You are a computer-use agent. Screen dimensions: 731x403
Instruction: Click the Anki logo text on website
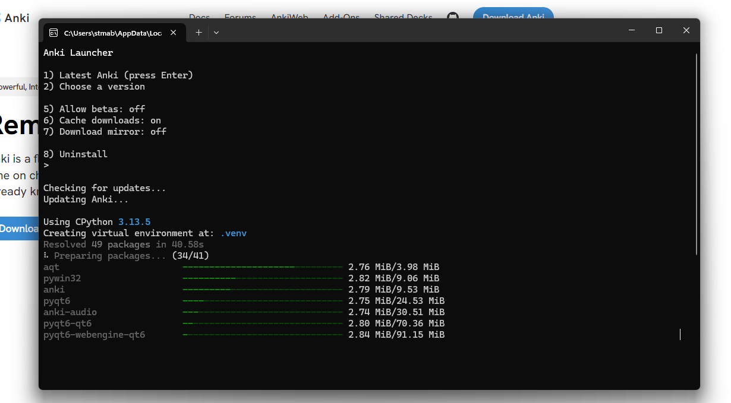pos(16,18)
